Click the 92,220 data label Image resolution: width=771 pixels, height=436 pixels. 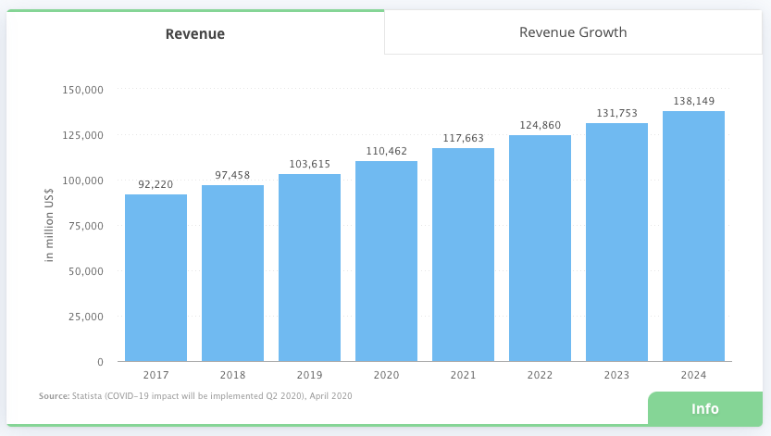(x=155, y=184)
